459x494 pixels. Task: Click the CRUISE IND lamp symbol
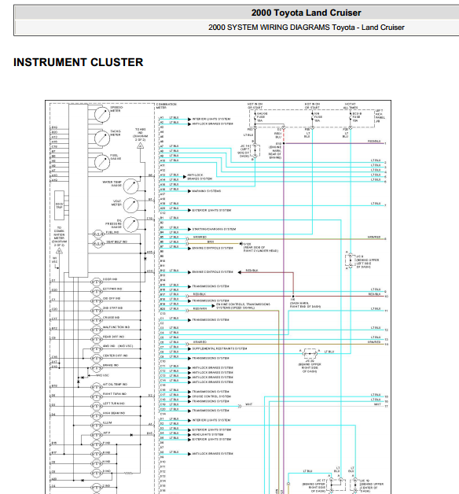pyautogui.click(x=97, y=320)
